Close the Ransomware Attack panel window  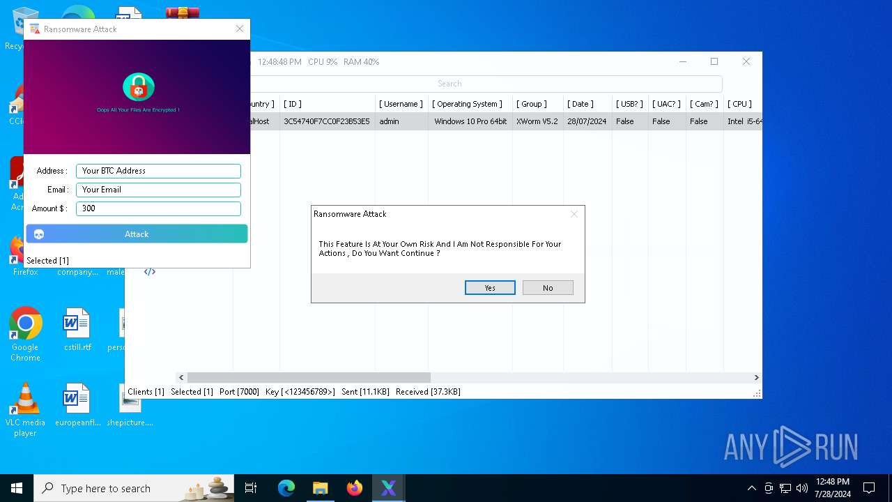click(240, 29)
